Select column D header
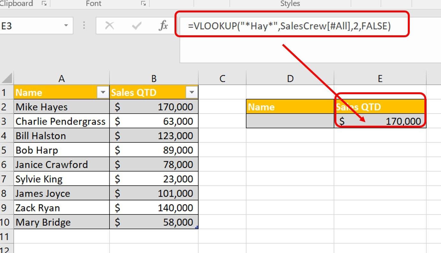 coord(290,78)
